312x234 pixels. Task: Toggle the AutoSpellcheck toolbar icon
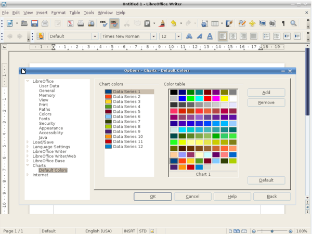tap(114, 23)
